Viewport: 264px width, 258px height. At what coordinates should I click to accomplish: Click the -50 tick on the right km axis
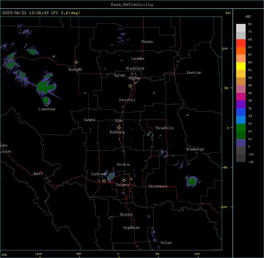click(225, 167)
